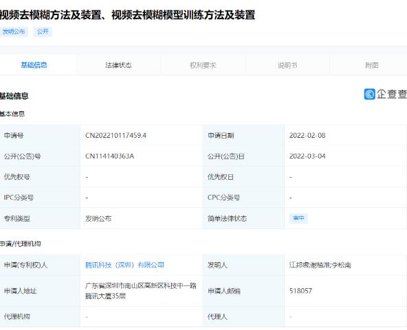
Task: Select application number CN202210117459.4
Action: click(x=115, y=135)
